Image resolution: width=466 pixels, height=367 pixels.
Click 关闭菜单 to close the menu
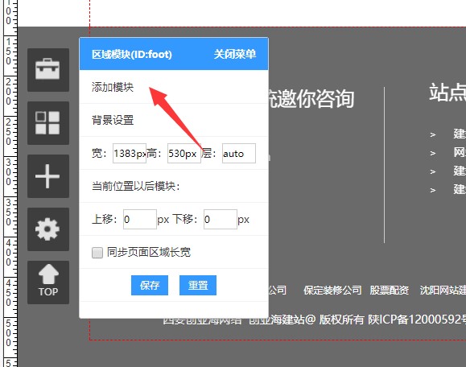click(x=235, y=54)
